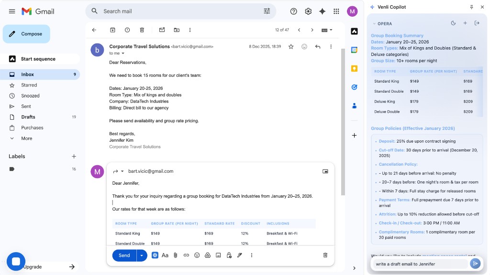The height and width of the screenshot is (275, 490).
Task: Open the Archive icon for this email
Action: (112, 30)
